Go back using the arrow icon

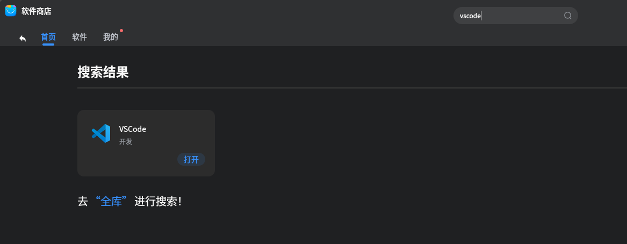[23, 38]
